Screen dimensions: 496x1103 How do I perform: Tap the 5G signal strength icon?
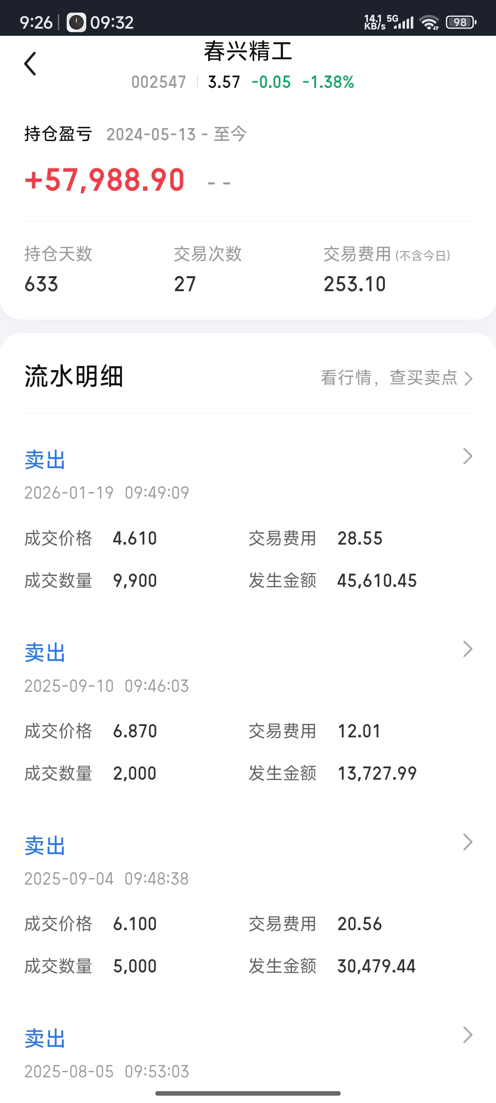coord(400,22)
